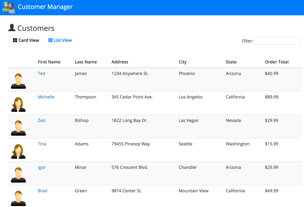The image size is (304, 207).
Task: Sort by Last Name column header
Action: coord(86,62)
